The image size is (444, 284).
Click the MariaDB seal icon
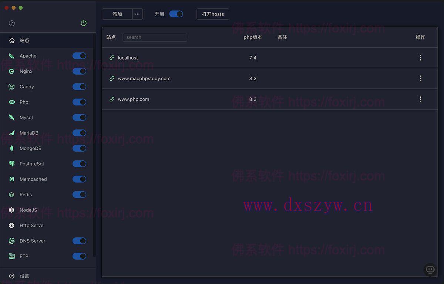pyautogui.click(x=12, y=133)
